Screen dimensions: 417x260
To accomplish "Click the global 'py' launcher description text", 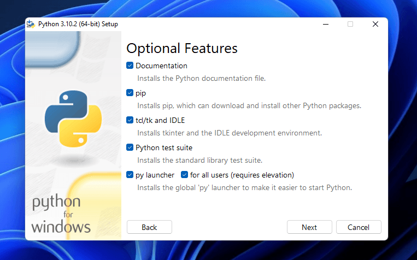I will pyautogui.click(x=245, y=188).
